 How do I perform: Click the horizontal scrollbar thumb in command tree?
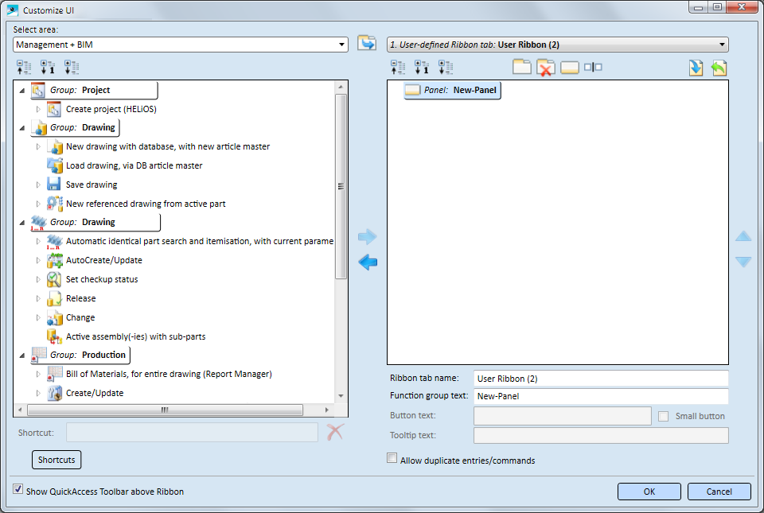165,410
